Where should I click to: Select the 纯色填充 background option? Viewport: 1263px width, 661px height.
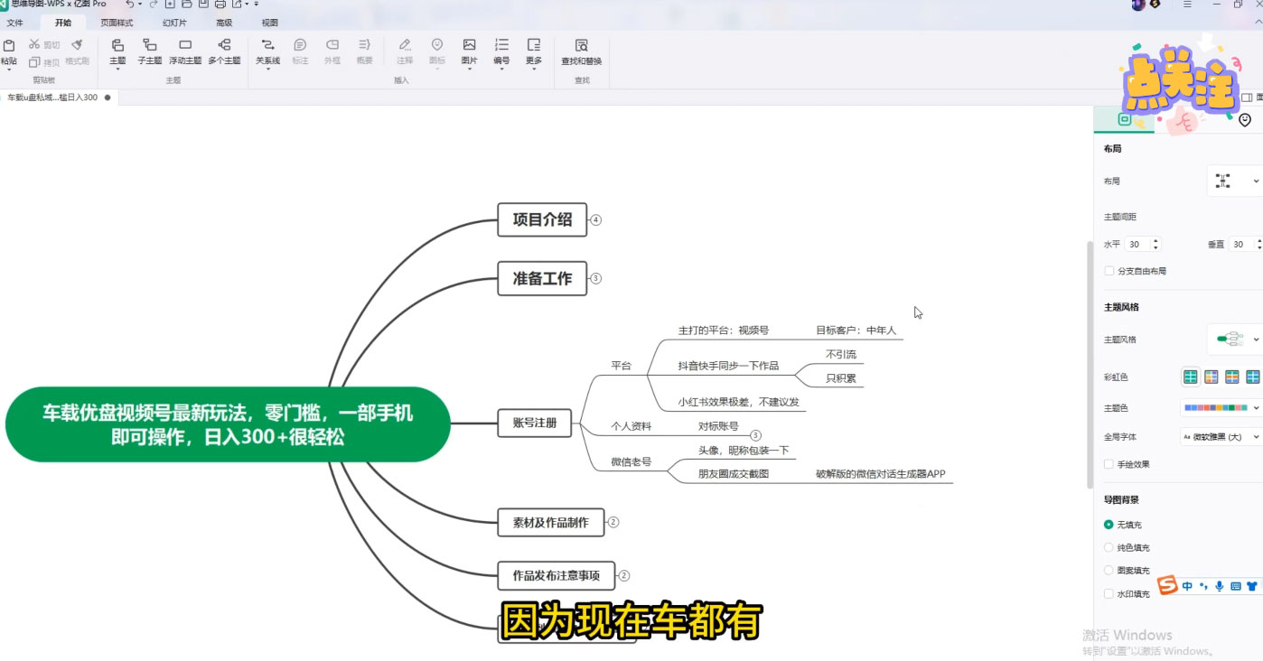[1109, 546]
